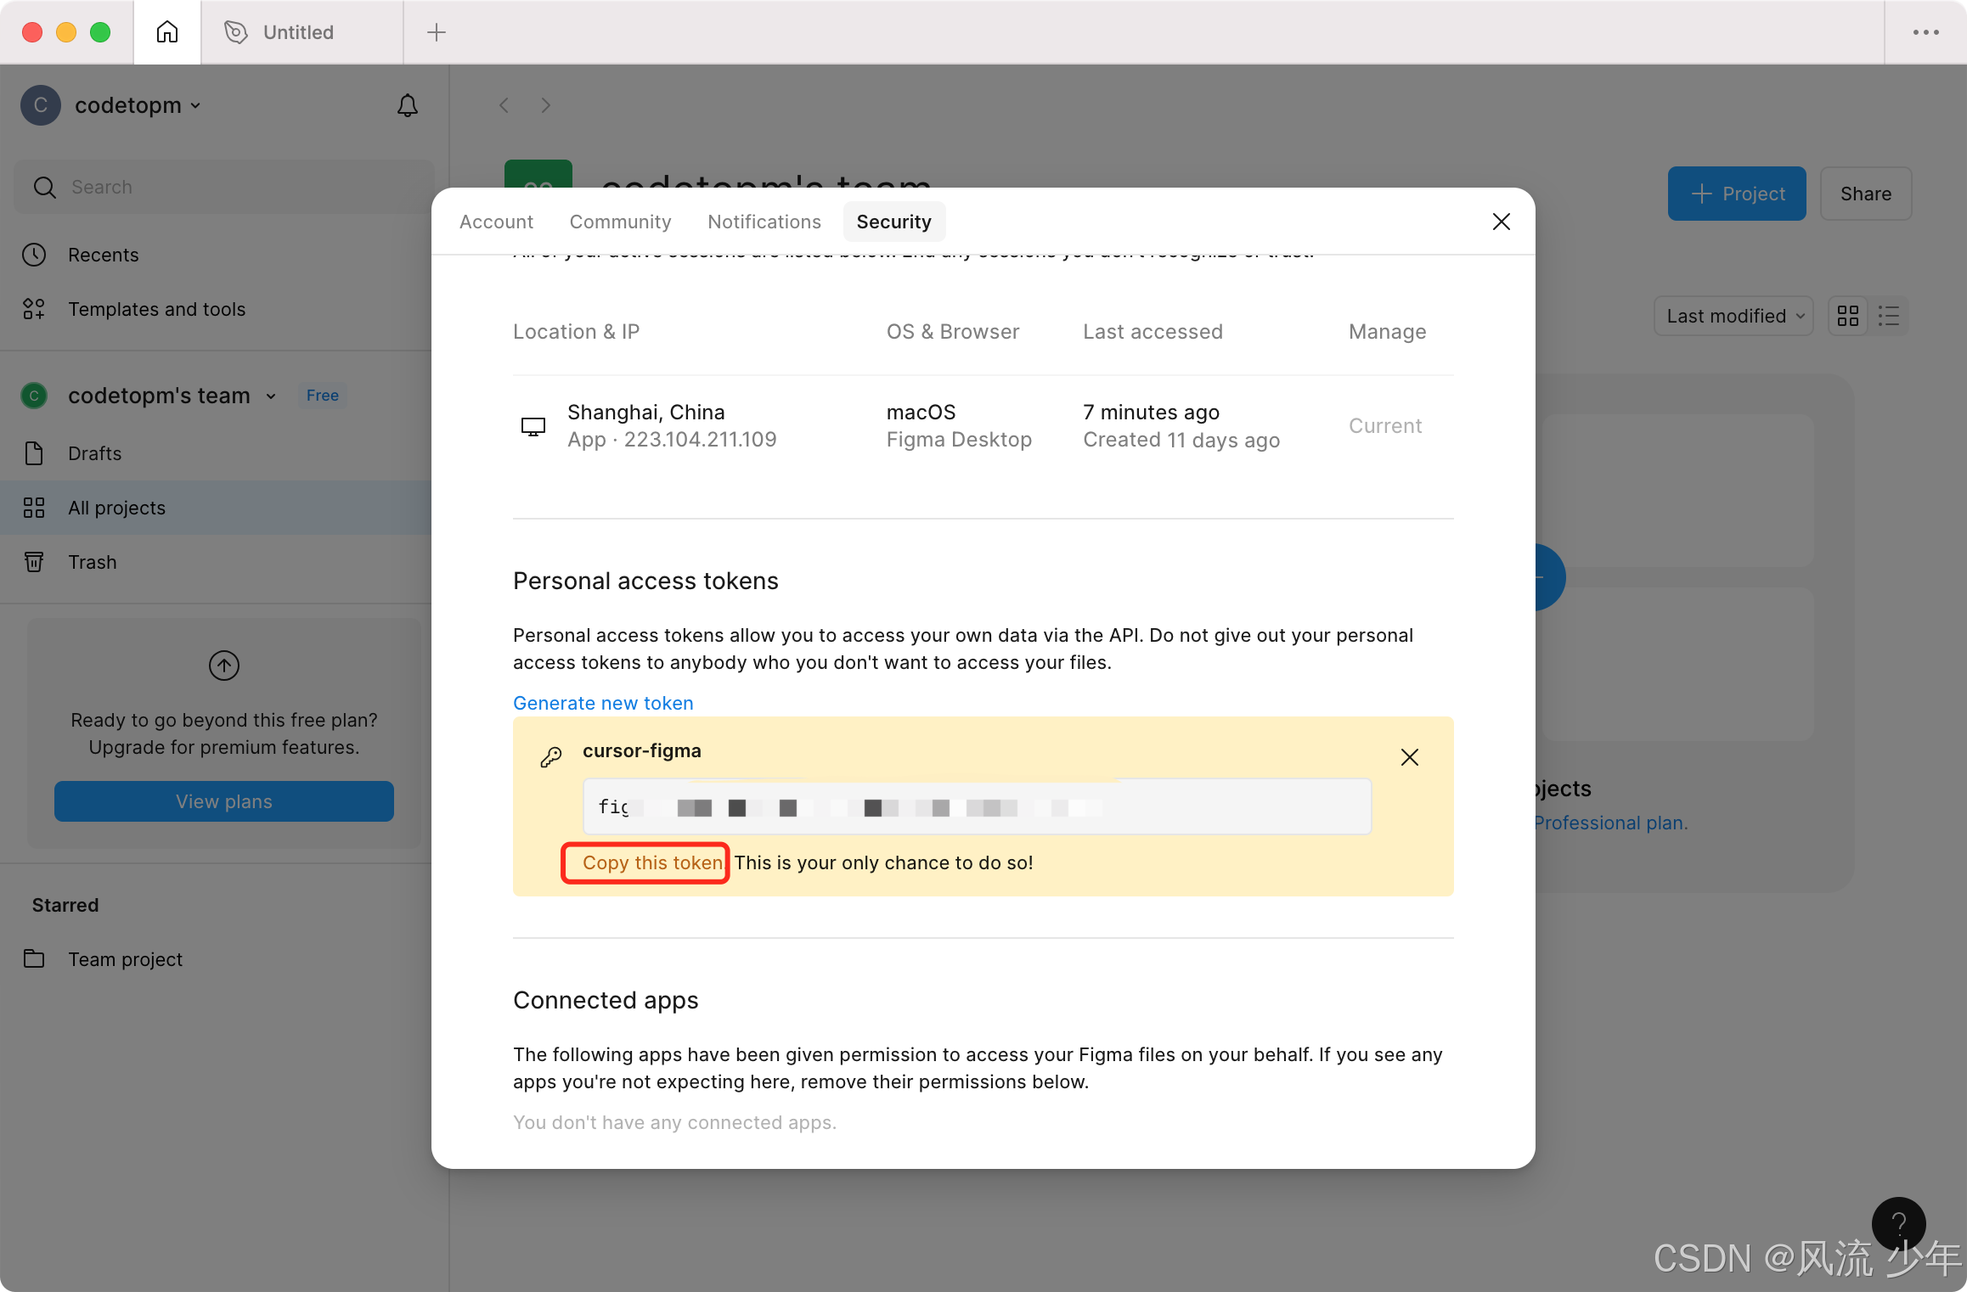The width and height of the screenshot is (1967, 1292).
Task: Select All projects in sidebar
Action: click(224, 508)
